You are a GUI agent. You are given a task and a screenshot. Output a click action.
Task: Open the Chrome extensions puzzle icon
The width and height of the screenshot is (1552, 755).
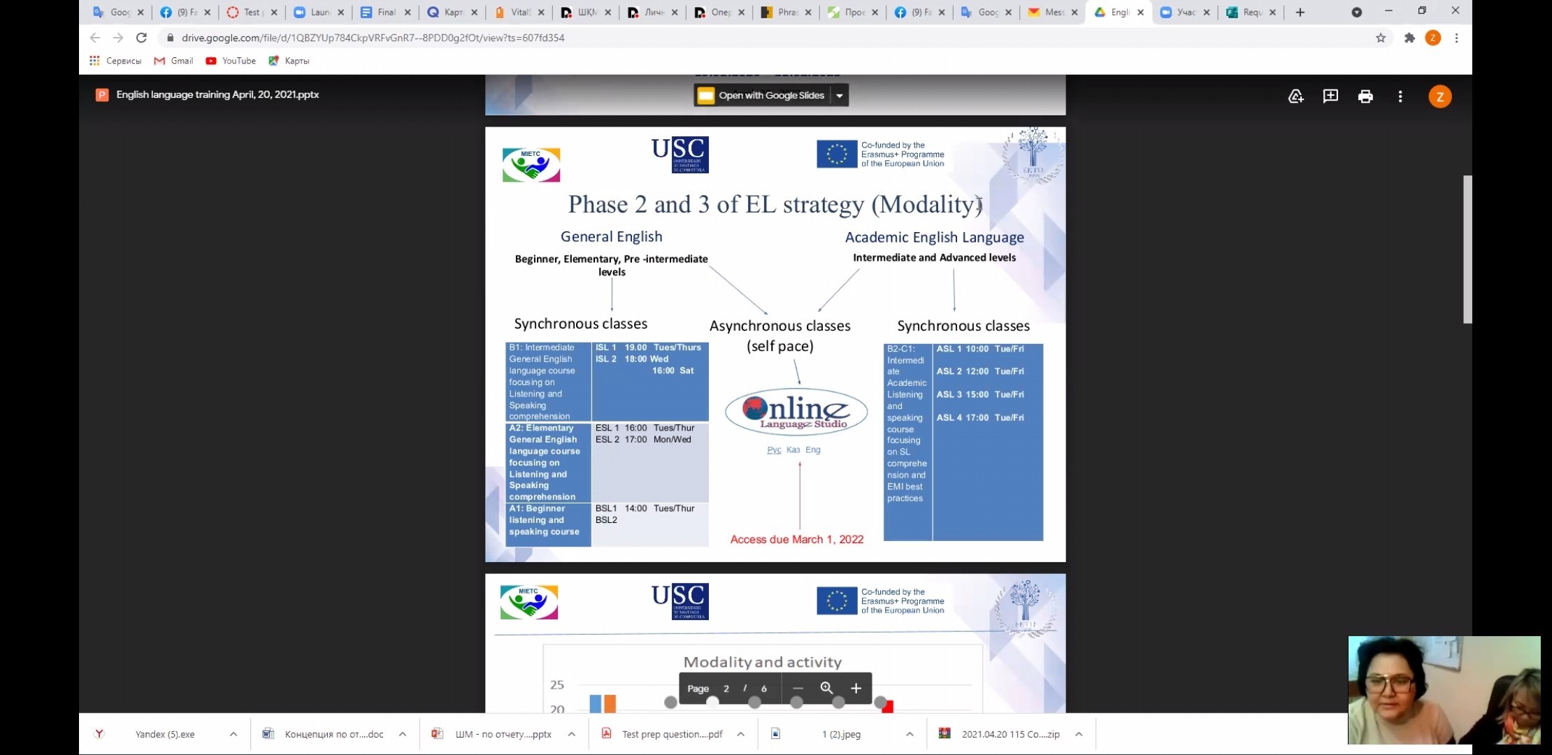pos(1409,38)
